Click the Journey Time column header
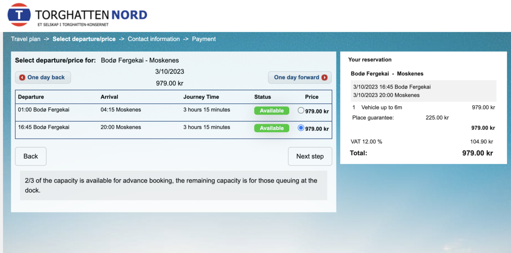Image resolution: width=511 pixels, height=253 pixels. (x=201, y=97)
